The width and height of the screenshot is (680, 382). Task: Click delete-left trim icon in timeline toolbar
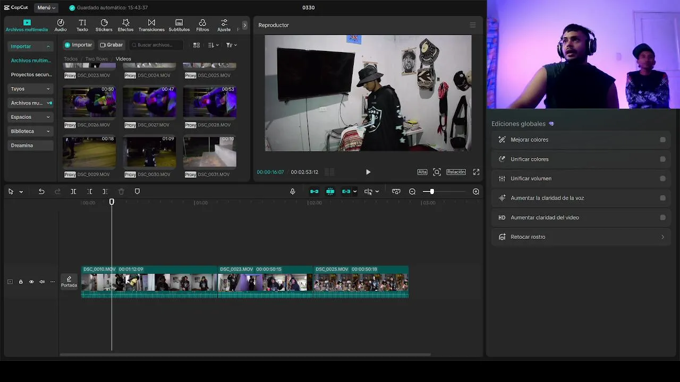(x=89, y=192)
